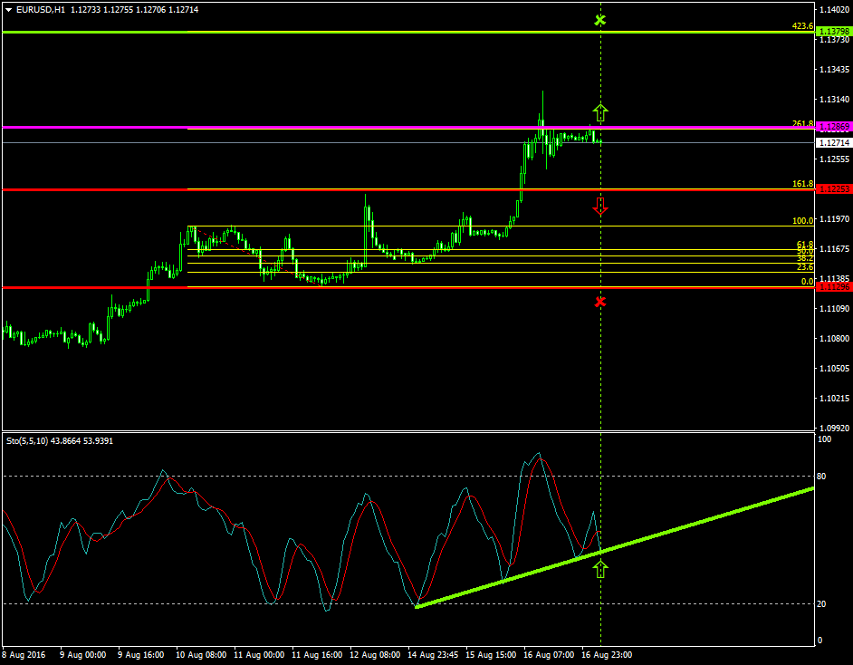The width and height of the screenshot is (853, 665).
Task: Click the red 161.8 Fibonacci level line
Action: coord(362,189)
